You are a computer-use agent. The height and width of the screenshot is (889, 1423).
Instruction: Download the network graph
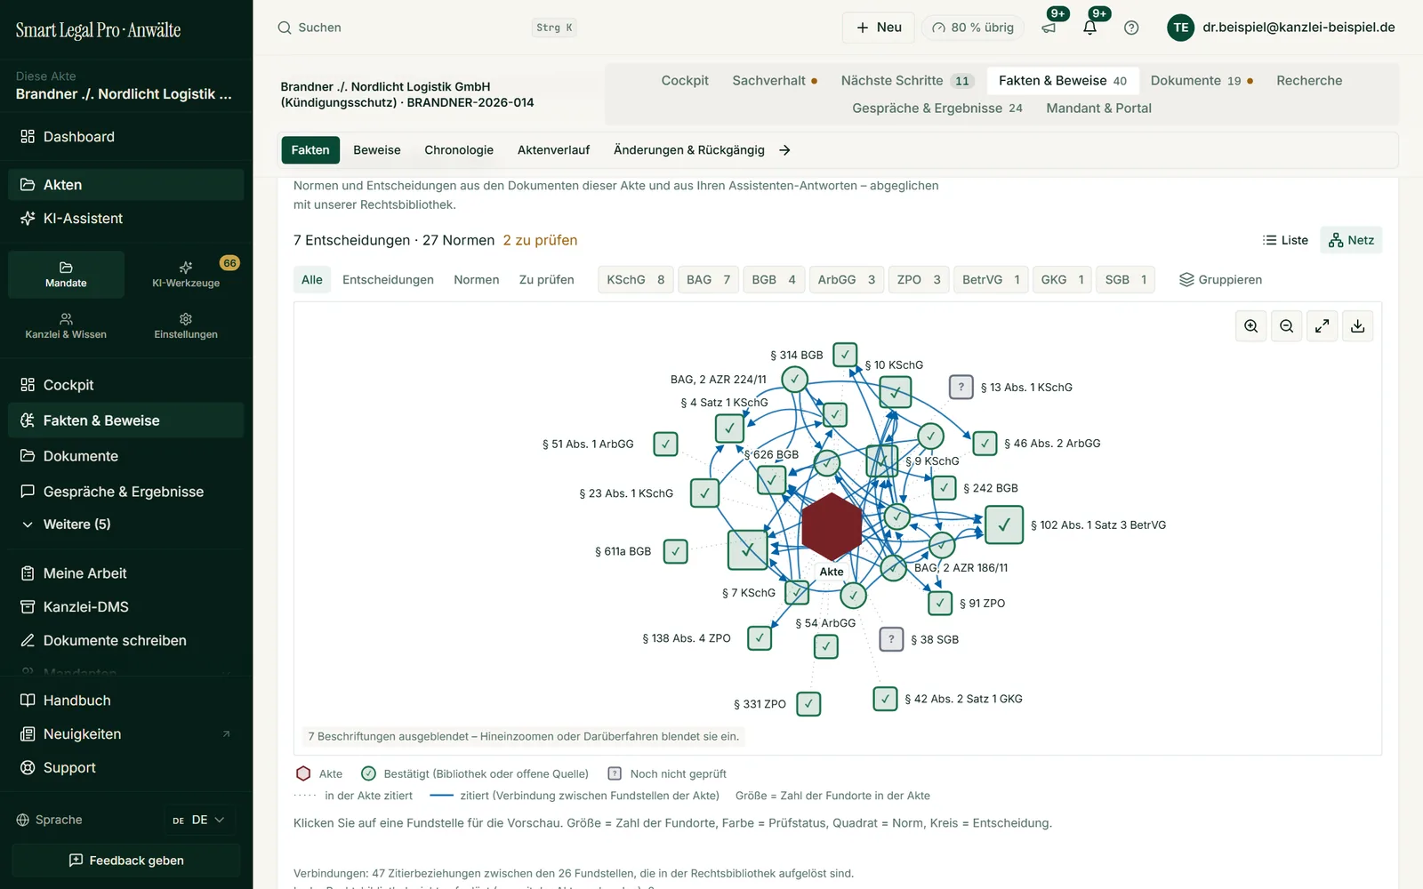click(x=1358, y=326)
